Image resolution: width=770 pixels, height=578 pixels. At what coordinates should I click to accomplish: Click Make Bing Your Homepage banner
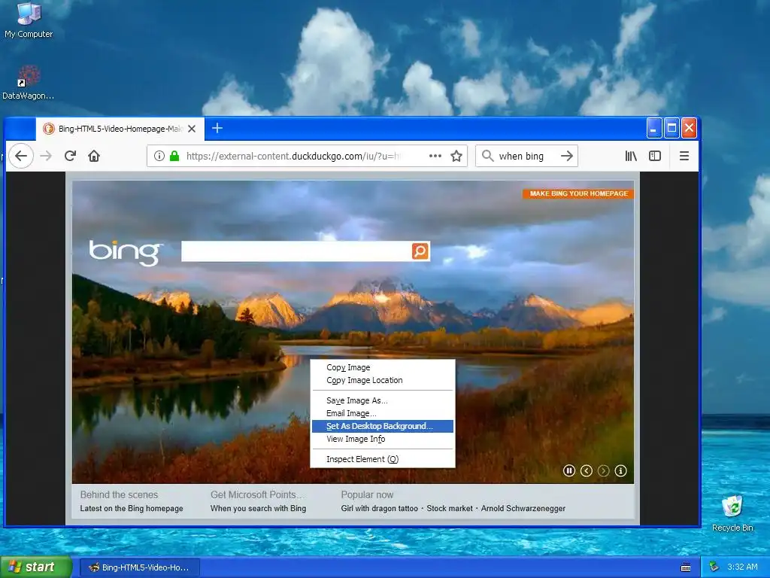pyautogui.click(x=578, y=193)
